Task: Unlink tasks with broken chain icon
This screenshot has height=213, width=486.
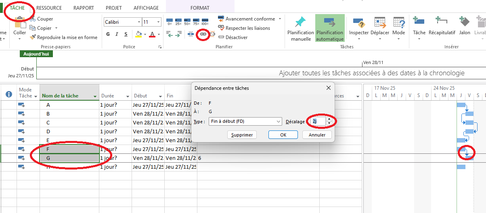Action: 212,35
